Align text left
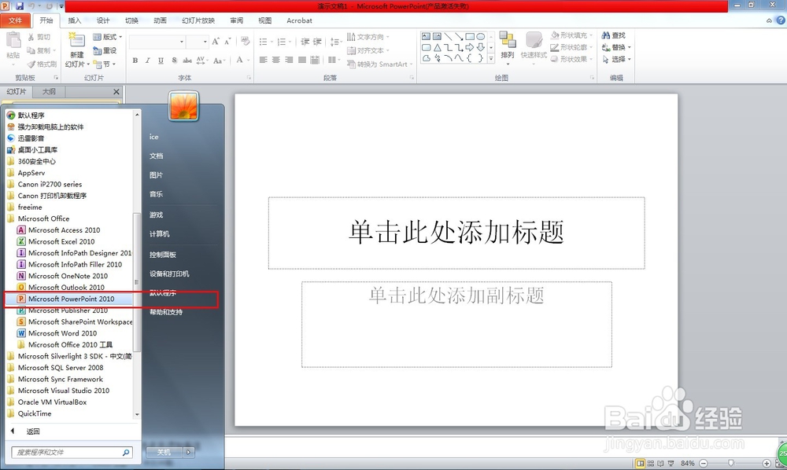 (x=263, y=60)
